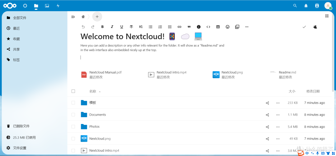Open the search magnifier
The height and width of the screenshot is (156, 336).
pos(295,6)
